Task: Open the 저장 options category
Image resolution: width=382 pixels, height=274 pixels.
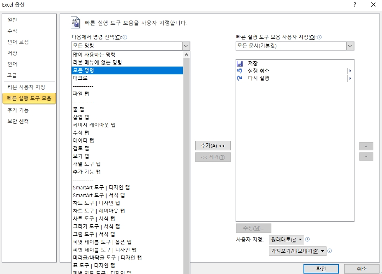Action: pos(29,53)
